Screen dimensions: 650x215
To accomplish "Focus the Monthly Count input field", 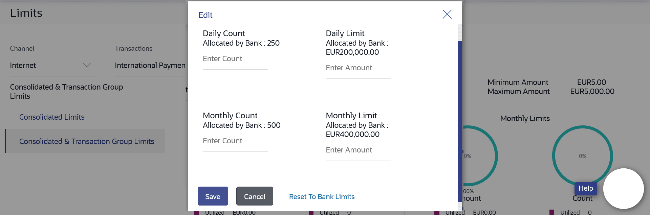I will point(235,141).
